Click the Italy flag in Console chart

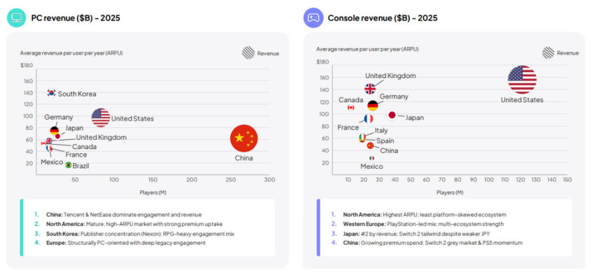363,137
